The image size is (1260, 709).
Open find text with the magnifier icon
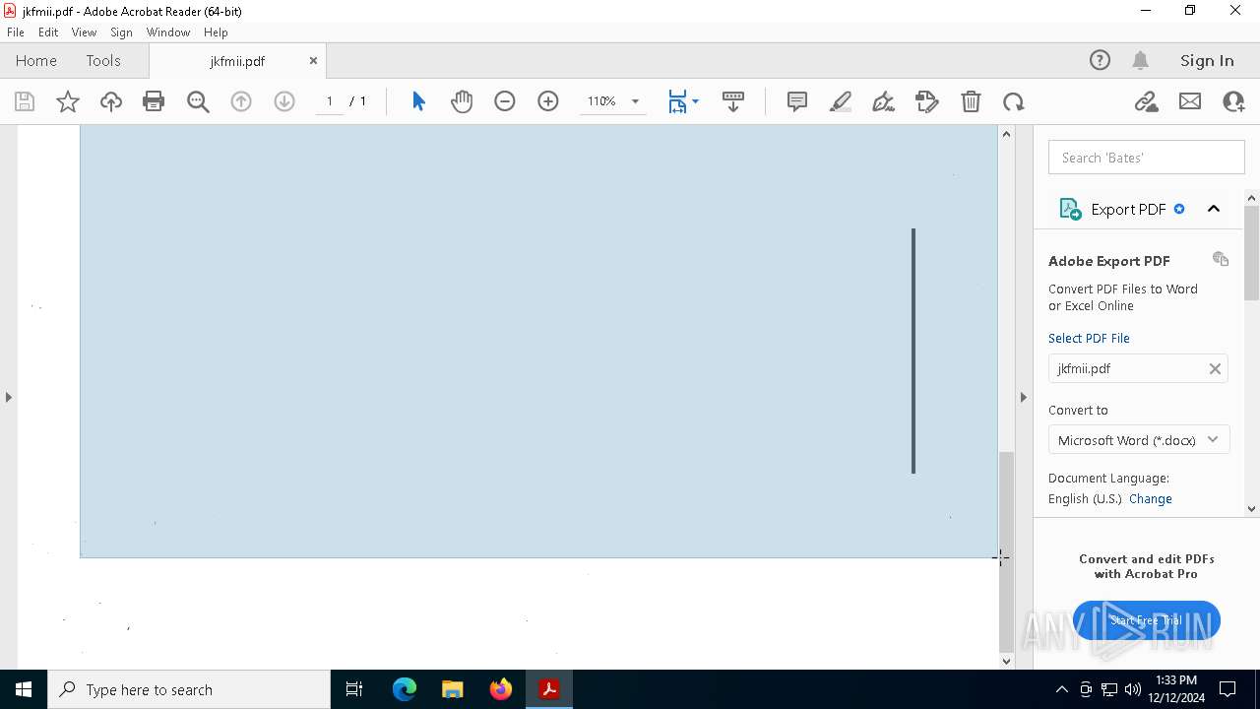tap(198, 101)
